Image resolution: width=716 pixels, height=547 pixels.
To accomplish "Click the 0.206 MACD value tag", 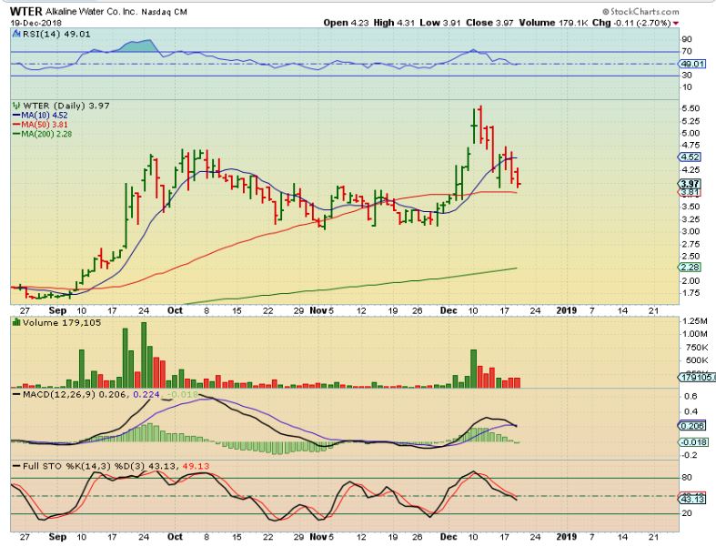I will [692, 425].
